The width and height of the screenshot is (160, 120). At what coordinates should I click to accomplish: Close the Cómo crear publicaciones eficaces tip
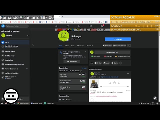(85, 52)
